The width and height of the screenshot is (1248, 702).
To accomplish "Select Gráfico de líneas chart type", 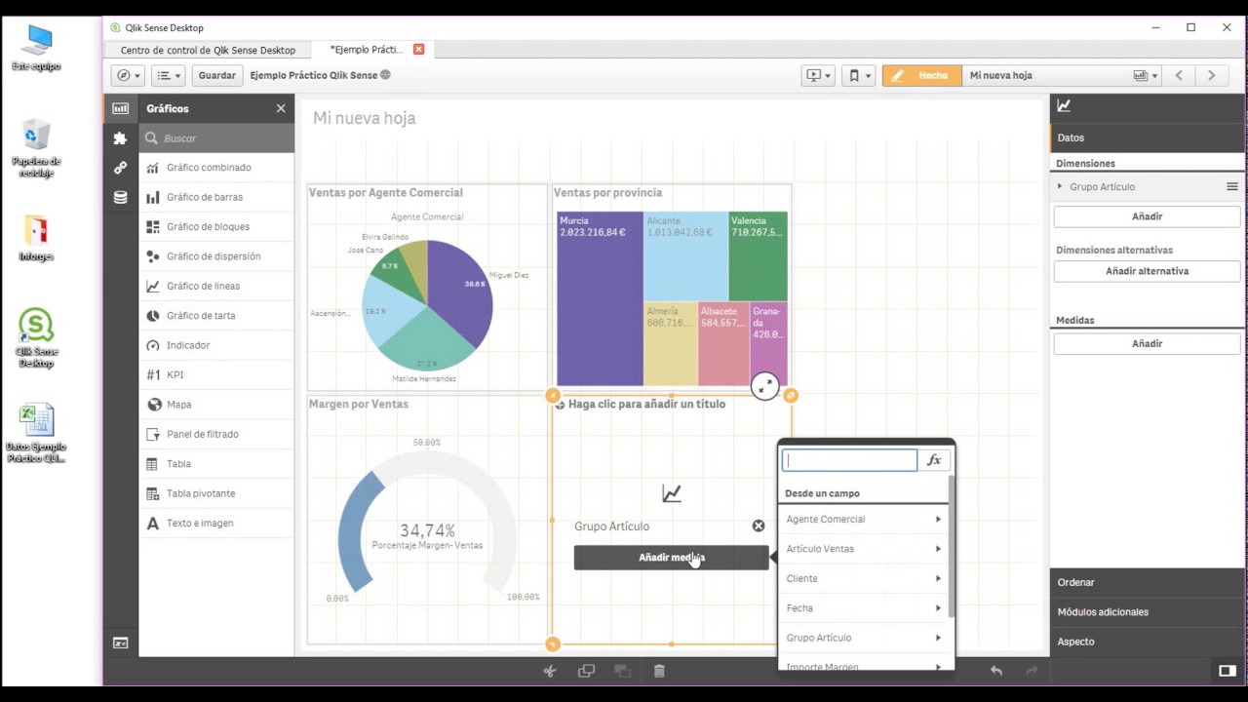I will [x=216, y=286].
